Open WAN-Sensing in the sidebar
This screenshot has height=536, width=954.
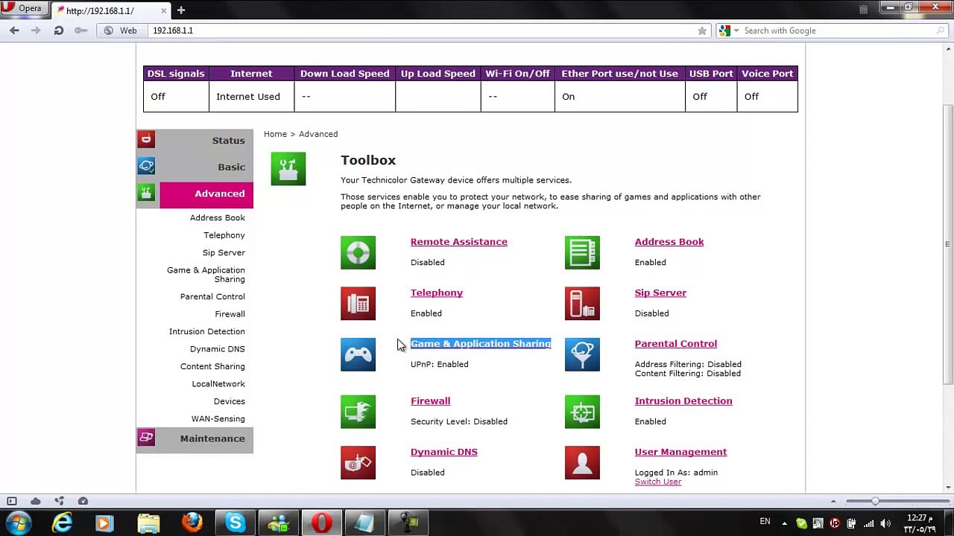218,418
